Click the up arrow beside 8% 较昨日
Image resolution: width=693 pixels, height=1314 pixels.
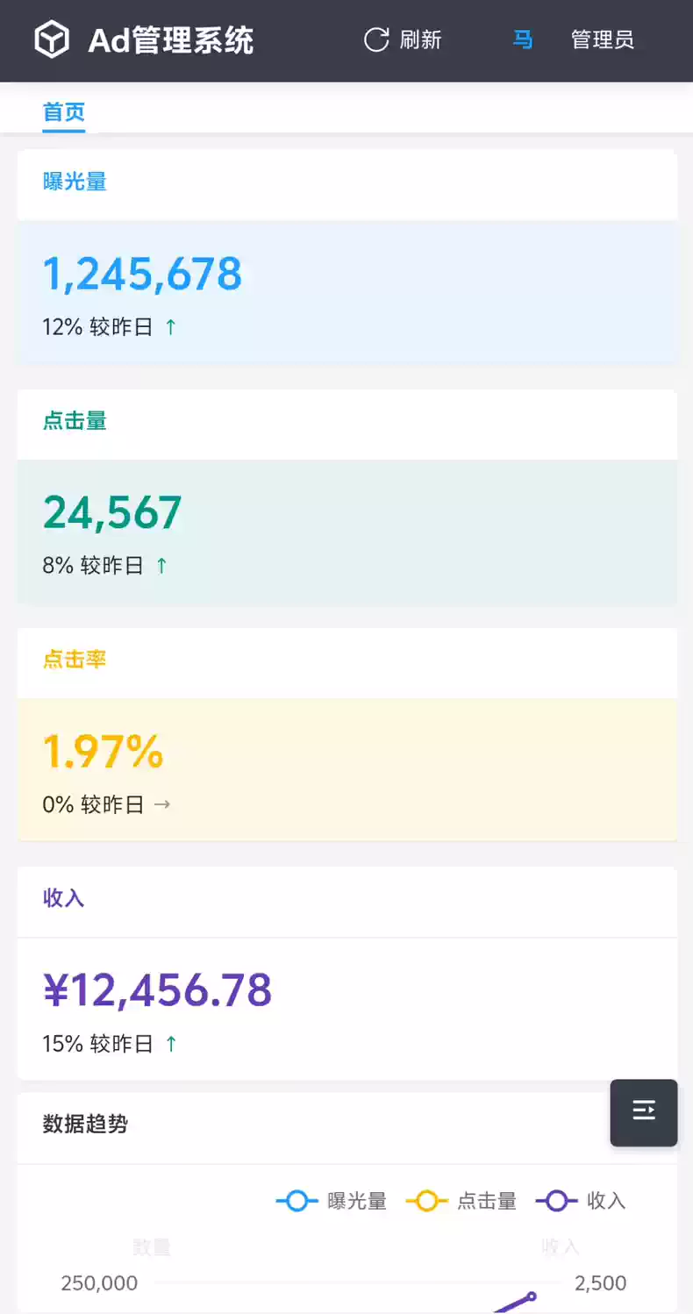pyautogui.click(x=161, y=566)
